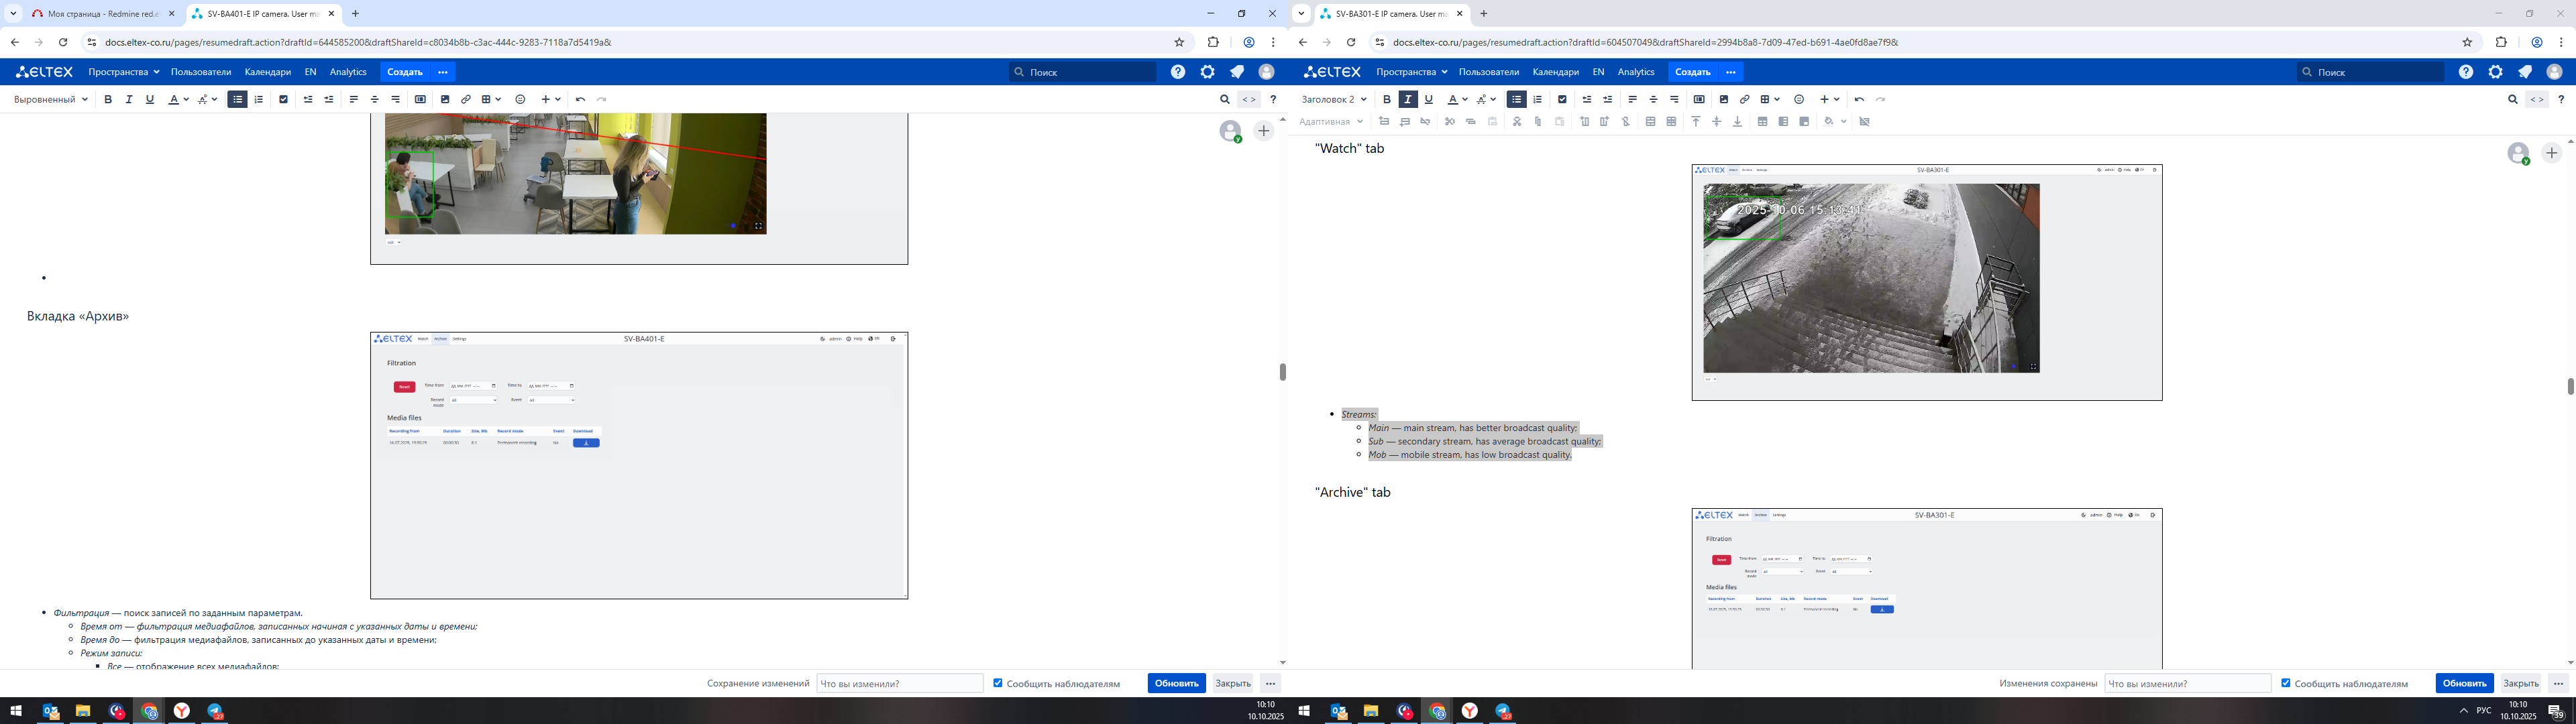Uncheck 'Сообщить наблюдателям' beside 'Сохранение изменений'
The image size is (2576, 724).
[997, 683]
